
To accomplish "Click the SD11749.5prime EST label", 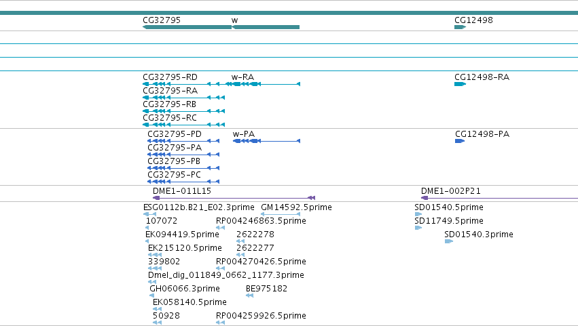I will tap(449, 221).
